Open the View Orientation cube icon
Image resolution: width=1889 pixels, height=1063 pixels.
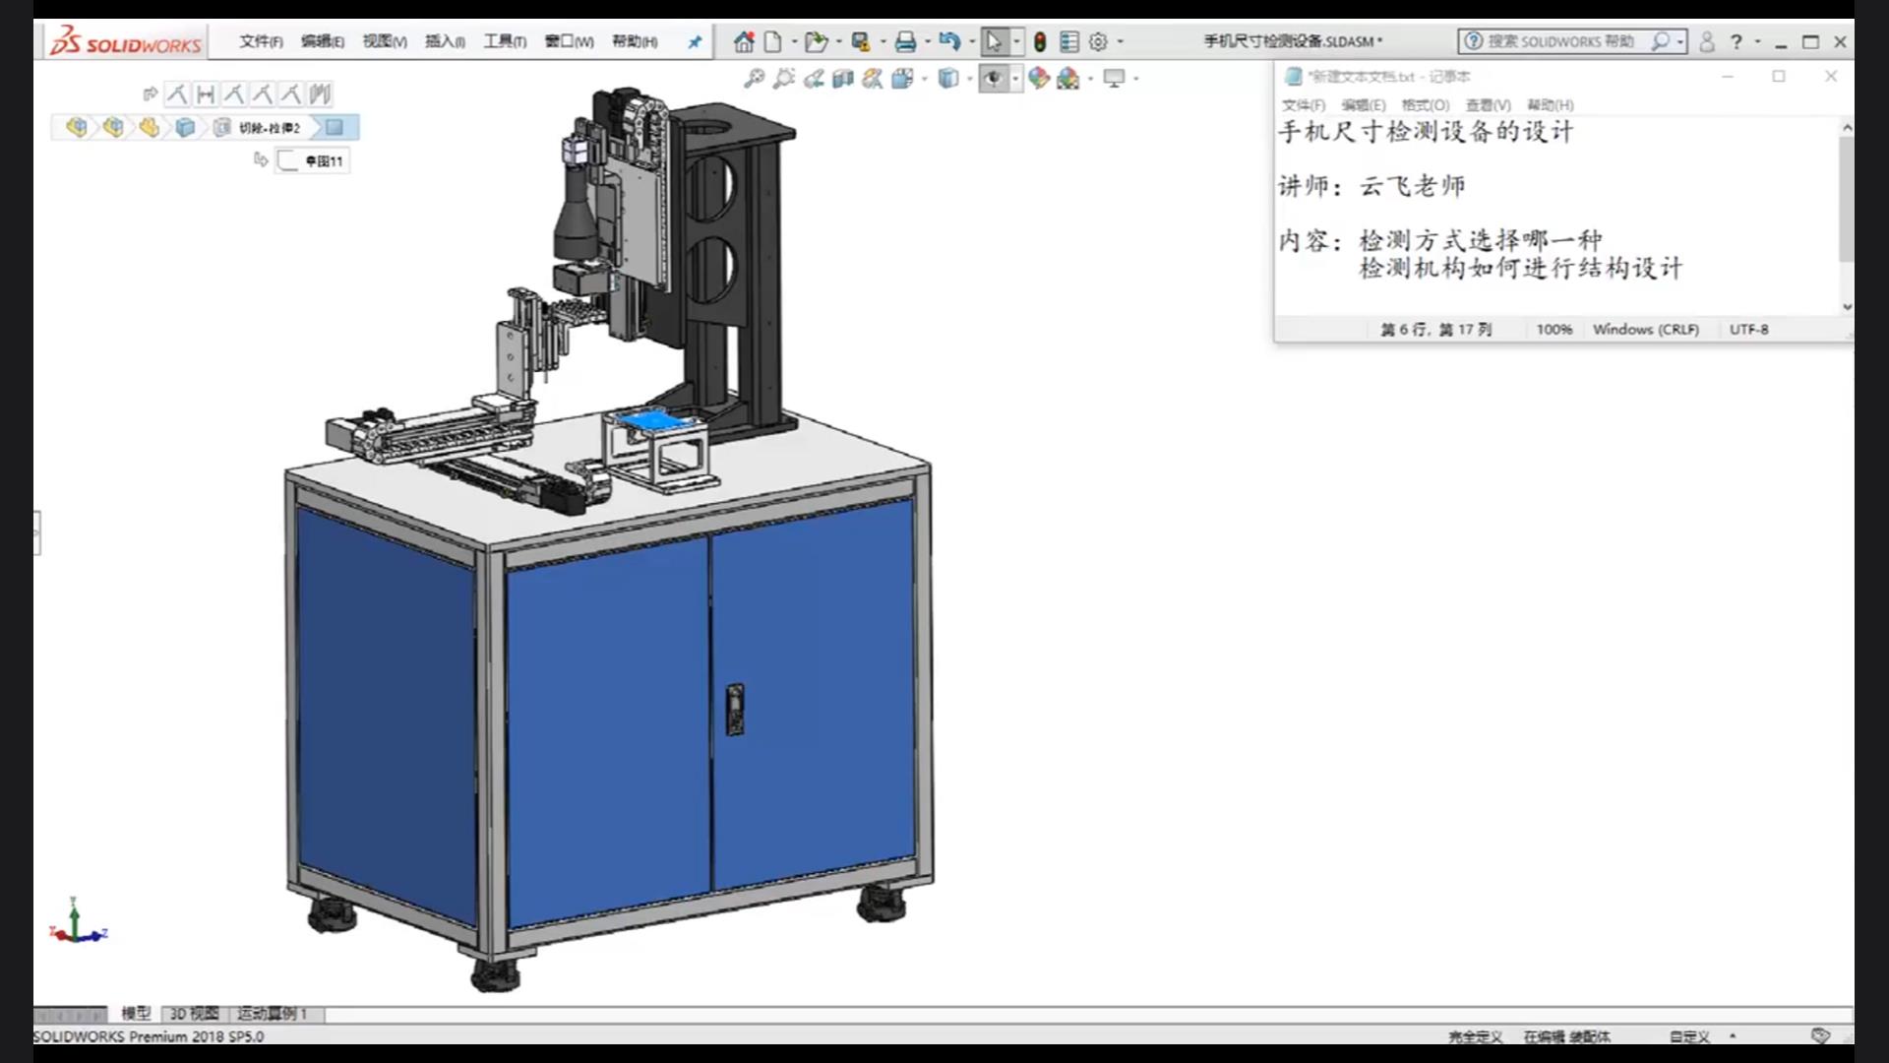902,78
